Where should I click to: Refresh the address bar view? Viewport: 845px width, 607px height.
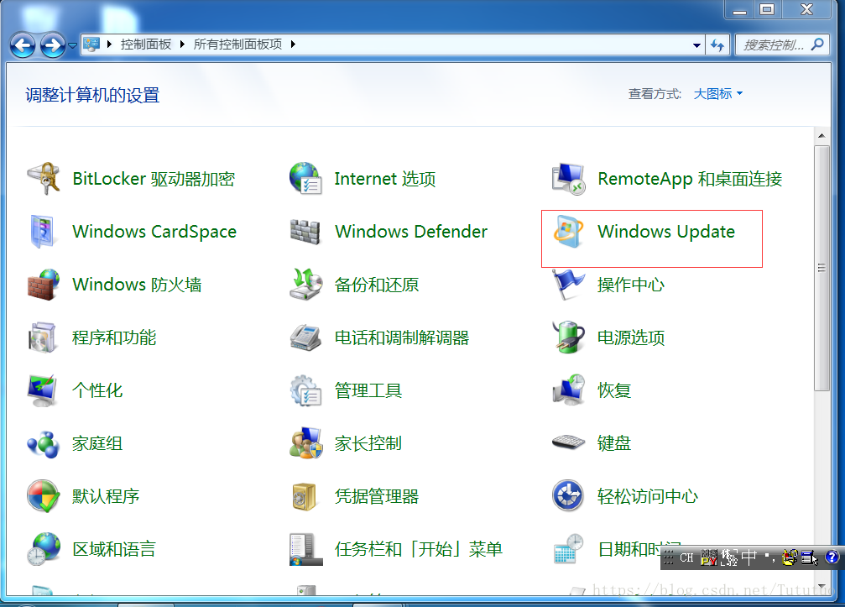coord(717,45)
